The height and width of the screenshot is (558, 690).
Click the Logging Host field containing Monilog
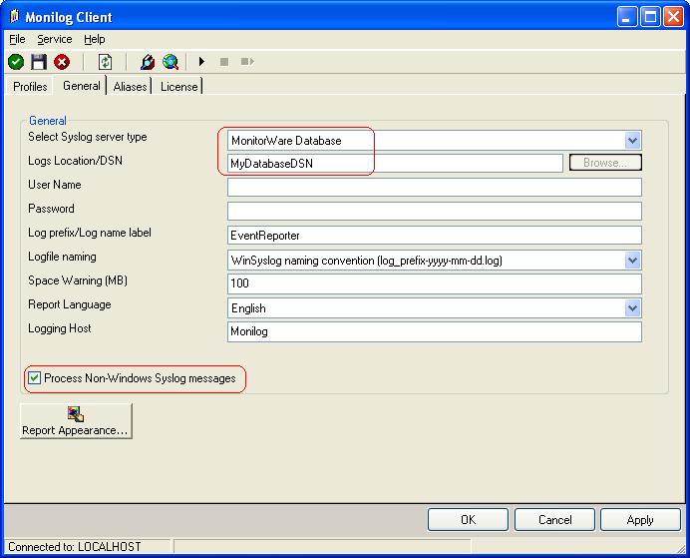coord(435,331)
